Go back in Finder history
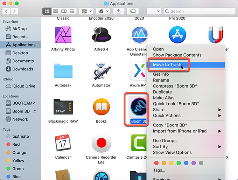The image size is (238, 180). 6,11
